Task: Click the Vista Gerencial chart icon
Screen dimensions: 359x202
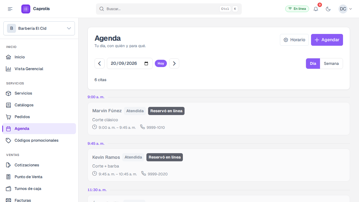Action: (x=8, y=69)
